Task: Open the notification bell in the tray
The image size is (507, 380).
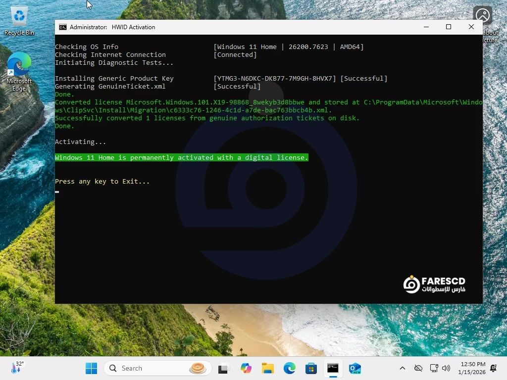Action: (x=493, y=368)
